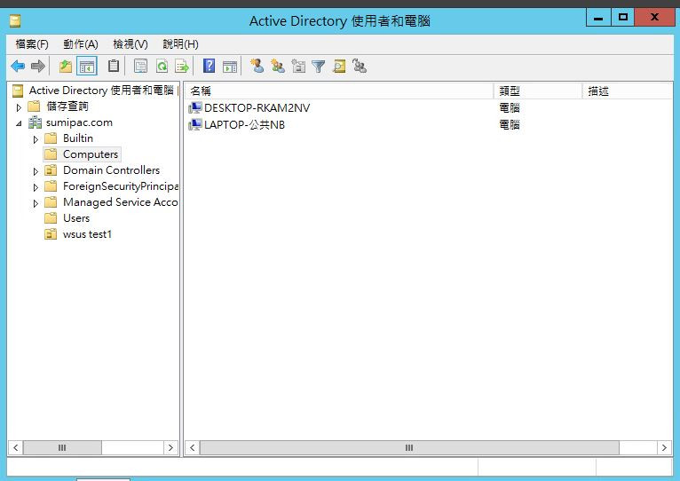Select the Managed Service Accounts container
The image size is (680, 481).
click(x=120, y=202)
